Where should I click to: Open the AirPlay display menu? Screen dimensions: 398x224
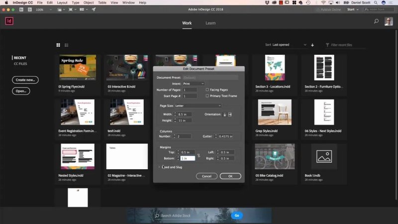pos(331,2)
